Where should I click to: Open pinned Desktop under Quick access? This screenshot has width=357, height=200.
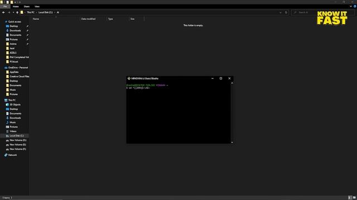pyautogui.click(x=13, y=26)
